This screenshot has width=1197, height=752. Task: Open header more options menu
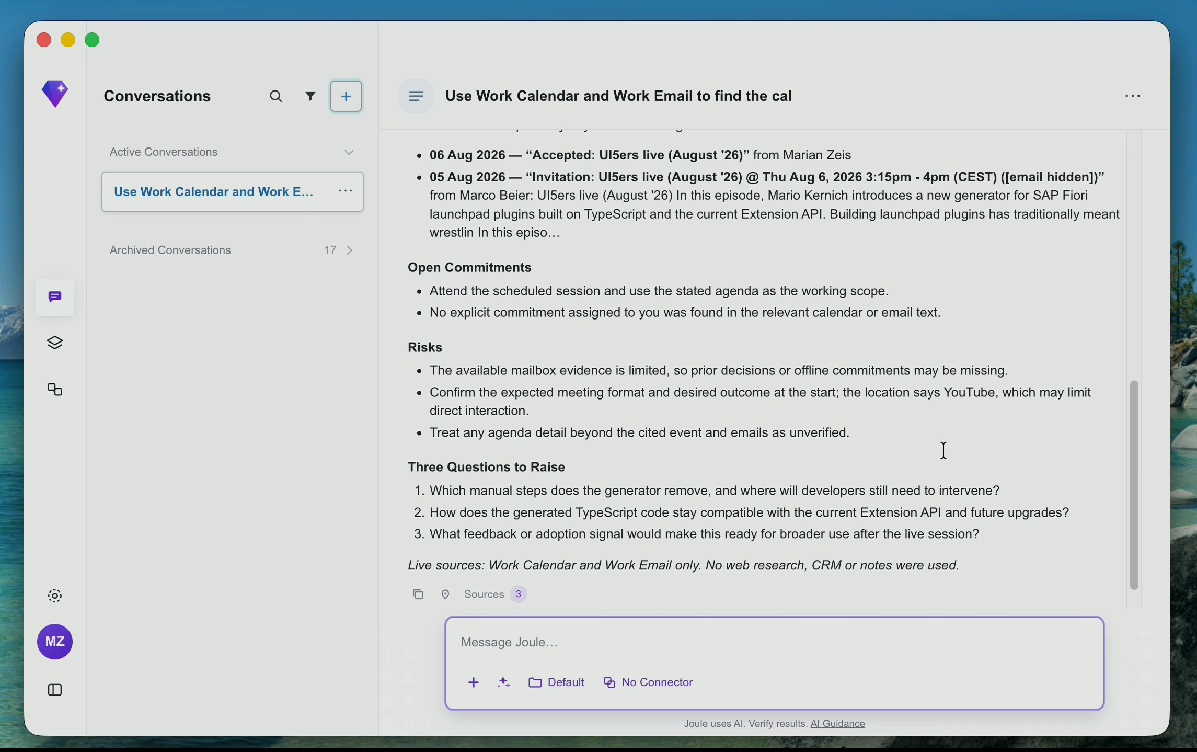pyautogui.click(x=1132, y=96)
